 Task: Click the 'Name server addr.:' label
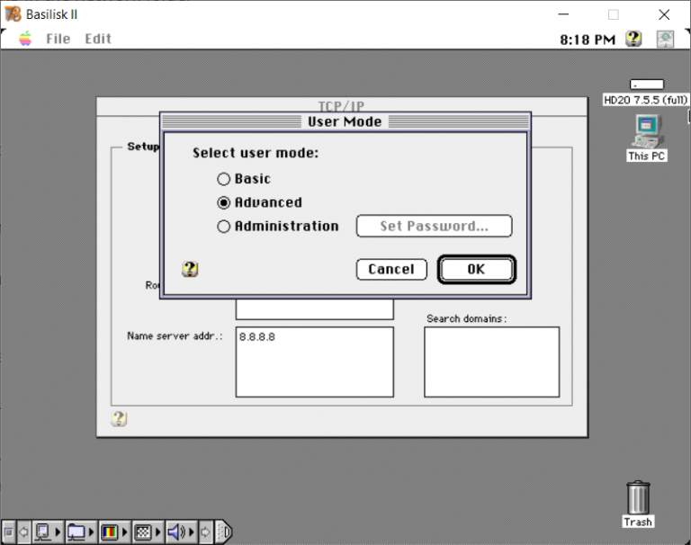pos(175,336)
